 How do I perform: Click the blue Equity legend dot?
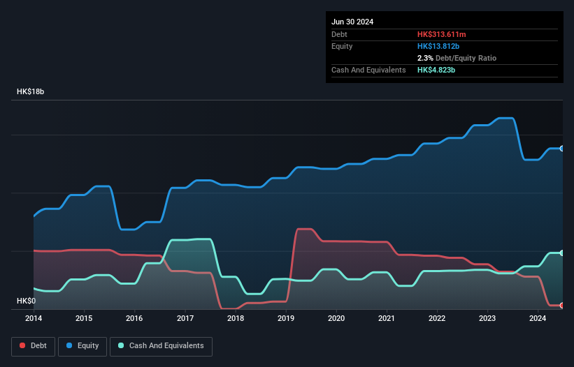tap(69, 345)
